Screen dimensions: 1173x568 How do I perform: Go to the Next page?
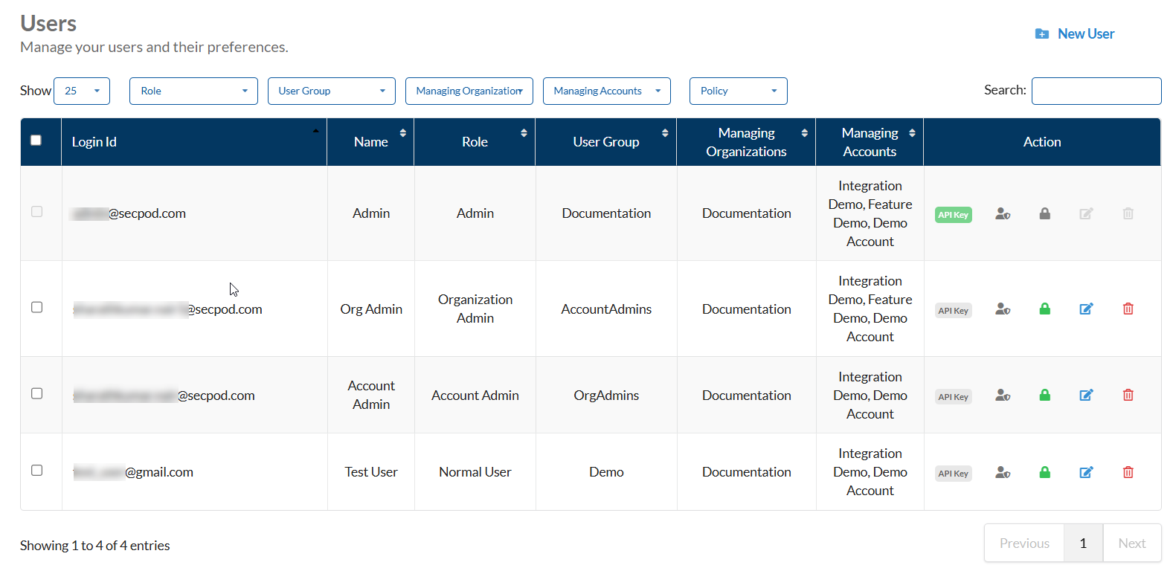[x=1131, y=543]
